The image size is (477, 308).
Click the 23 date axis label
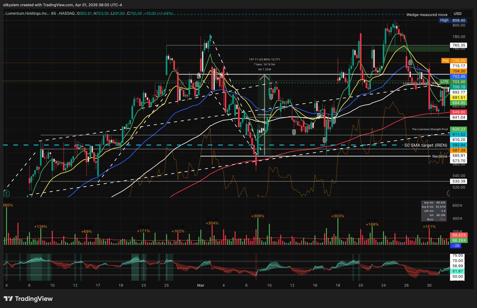(x=144, y=285)
